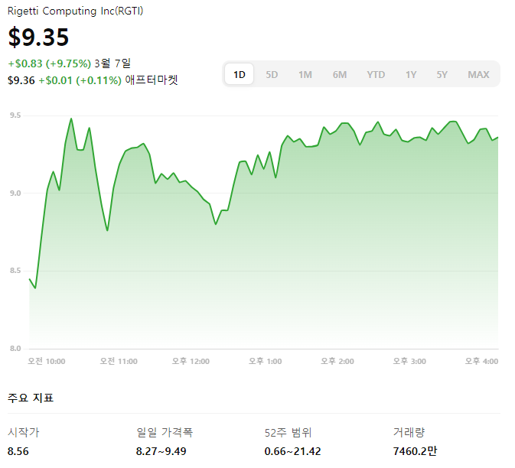
Task: Click the $9.35 current price
Action: [38, 37]
